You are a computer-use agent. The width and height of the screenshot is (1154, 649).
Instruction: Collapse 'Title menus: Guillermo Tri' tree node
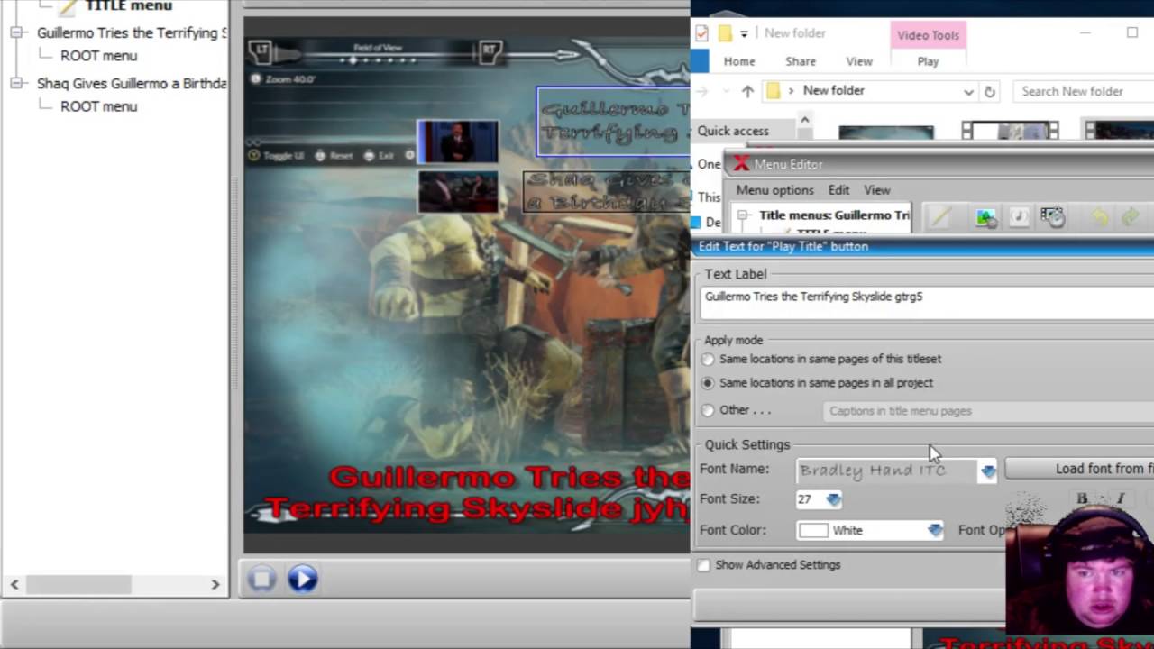tap(743, 215)
